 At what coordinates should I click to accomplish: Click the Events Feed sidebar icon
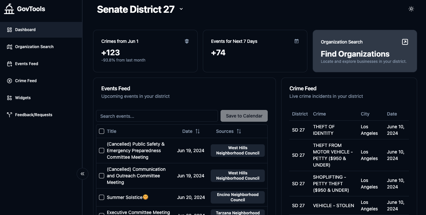pos(9,63)
